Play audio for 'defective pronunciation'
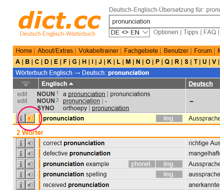220x190 pixels. click(30, 153)
